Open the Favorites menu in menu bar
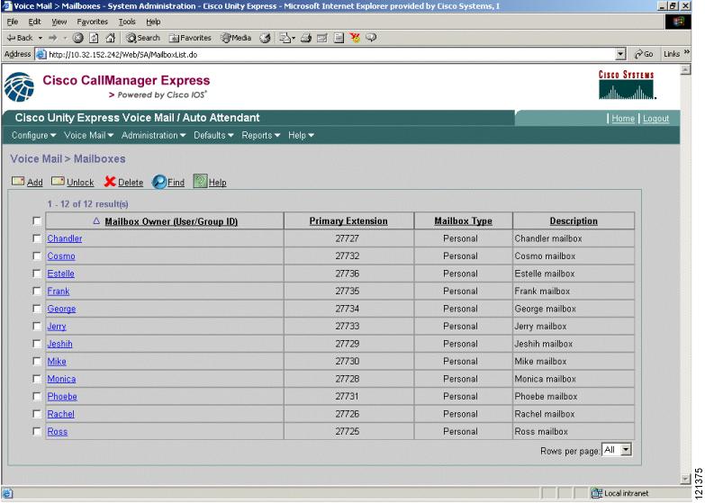The image size is (705, 503). click(x=92, y=22)
